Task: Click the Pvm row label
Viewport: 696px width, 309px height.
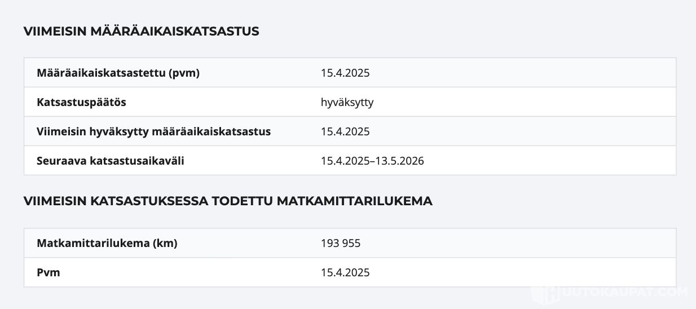Action: click(x=49, y=272)
